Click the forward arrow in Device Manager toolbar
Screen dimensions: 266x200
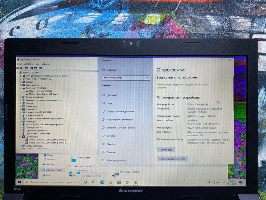[x=21, y=67]
